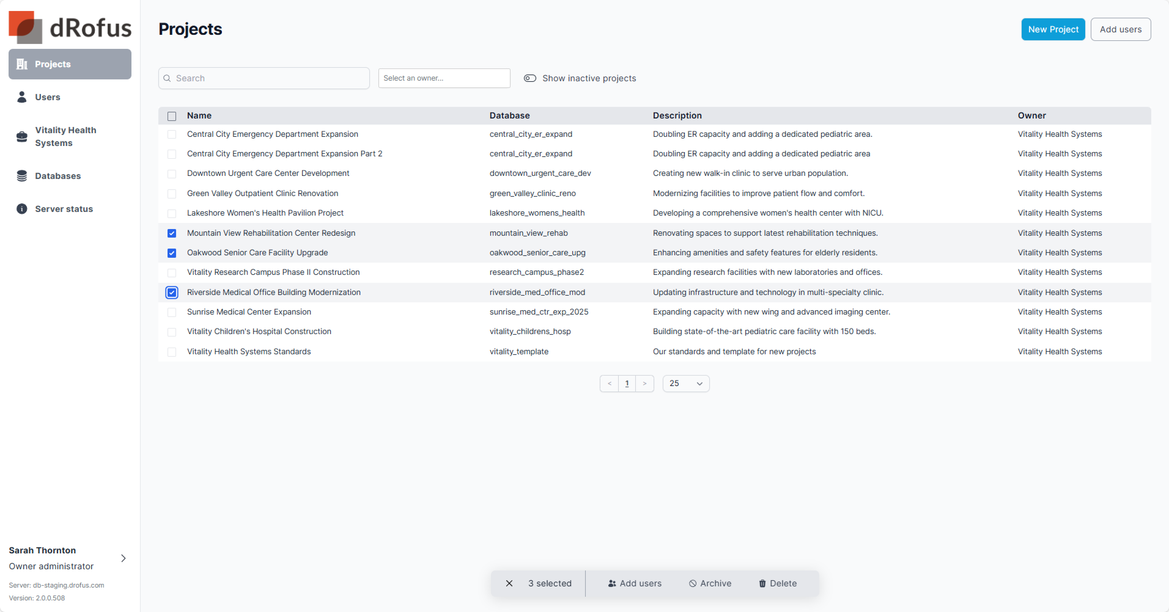Toggle Show inactive projects switch
This screenshot has width=1169, height=612.
click(x=529, y=78)
